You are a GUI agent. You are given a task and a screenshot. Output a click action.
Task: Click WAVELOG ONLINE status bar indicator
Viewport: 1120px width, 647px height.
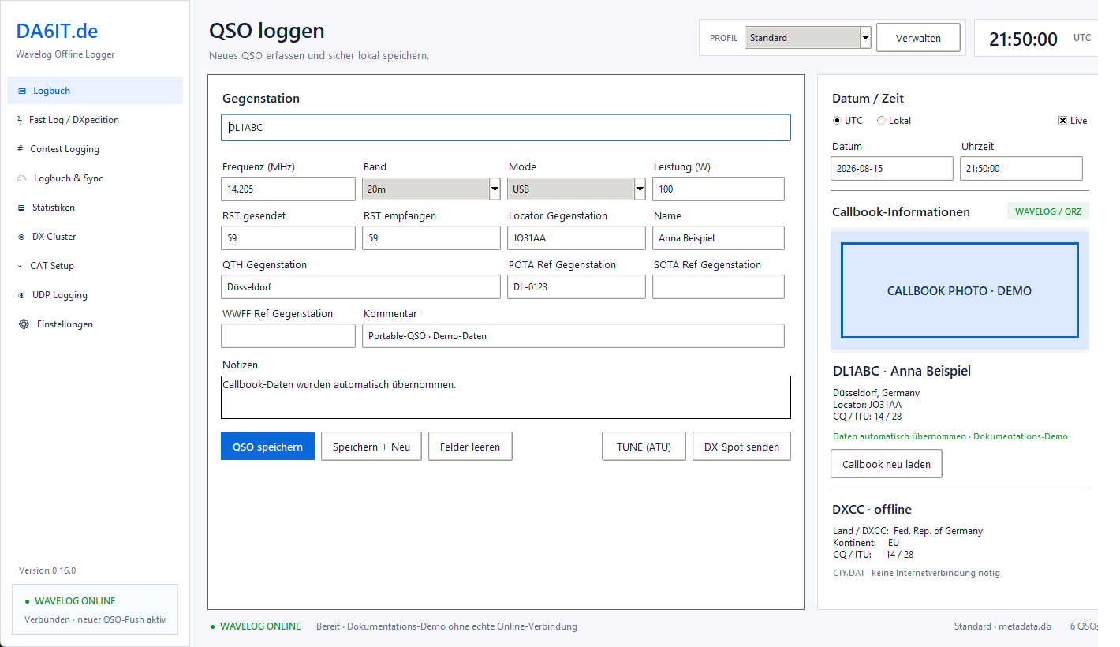point(256,626)
